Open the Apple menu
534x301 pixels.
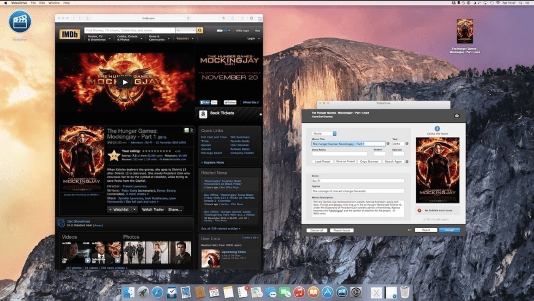tap(5, 2)
